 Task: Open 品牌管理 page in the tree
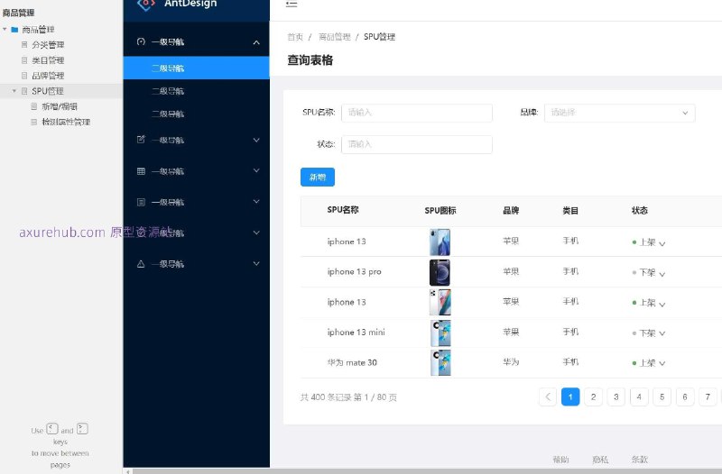tap(48, 76)
